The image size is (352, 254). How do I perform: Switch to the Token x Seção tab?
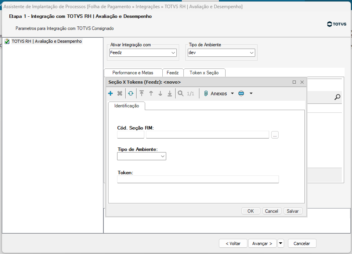[x=204, y=73]
